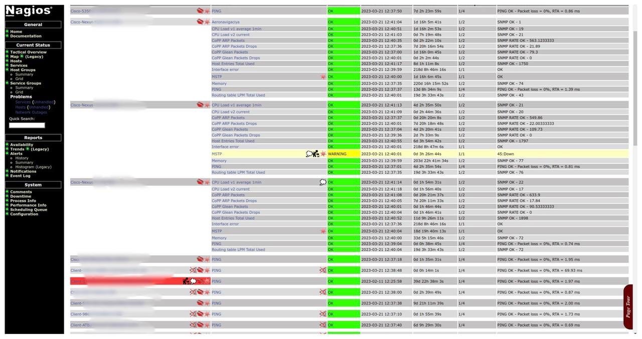Open Tactical Overview
The height and width of the screenshot is (339, 642).
(x=28, y=52)
